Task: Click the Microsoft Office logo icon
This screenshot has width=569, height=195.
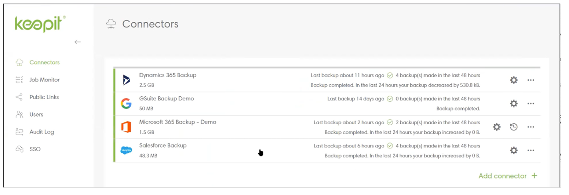Action: click(x=126, y=127)
